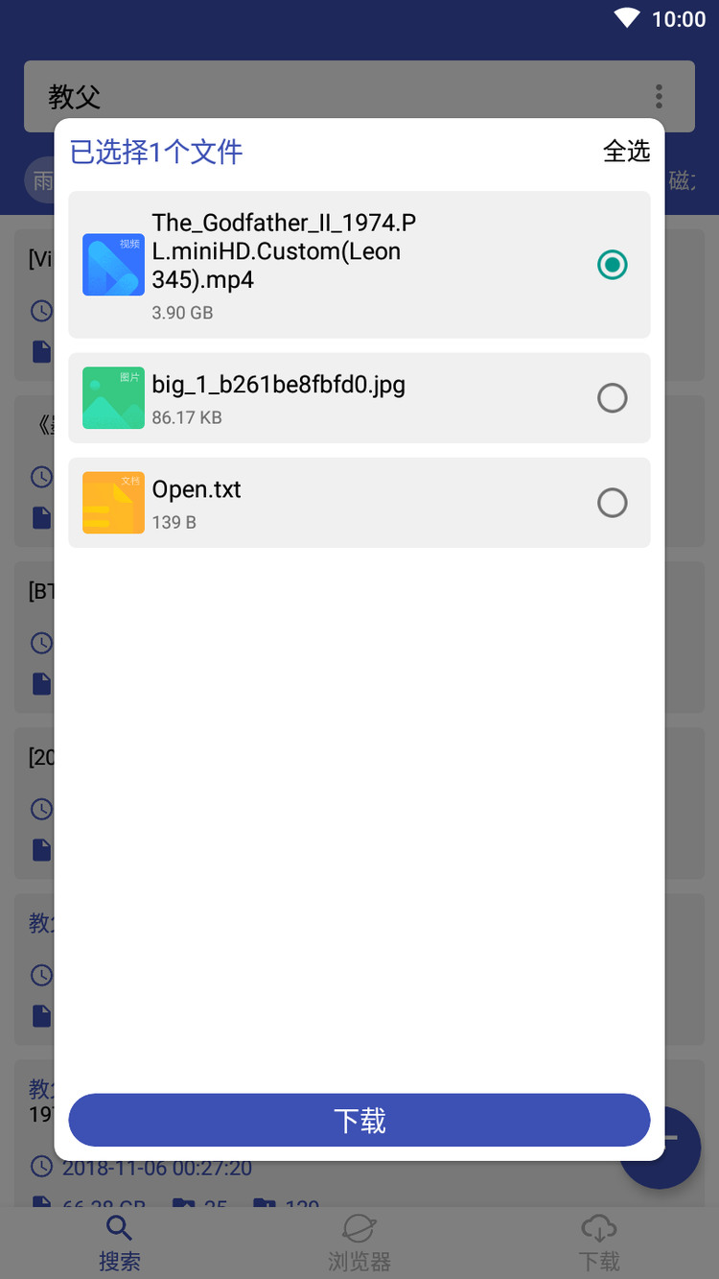Select the Open.txt radio button
The height and width of the screenshot is (1279, 719).
pos(612,502)
